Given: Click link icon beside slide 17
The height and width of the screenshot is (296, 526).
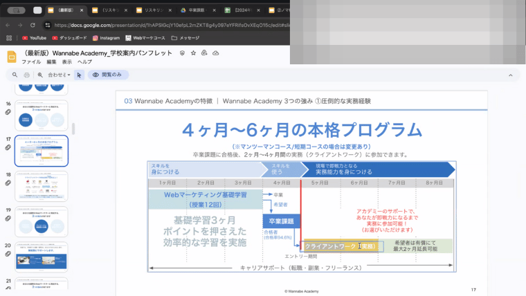Looking at the screenshot, I should pos(8,147).
